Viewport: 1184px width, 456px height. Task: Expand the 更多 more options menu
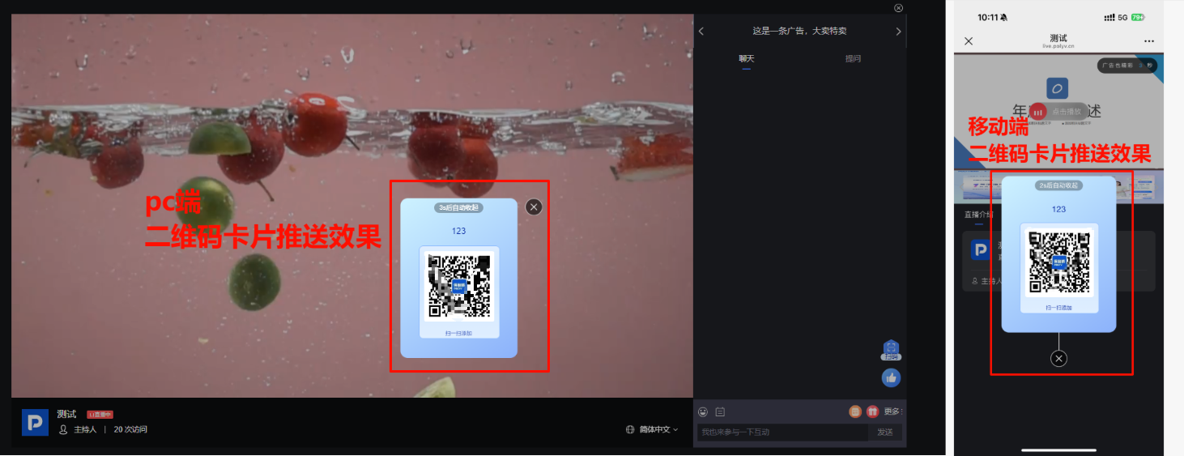coord(892,411)
